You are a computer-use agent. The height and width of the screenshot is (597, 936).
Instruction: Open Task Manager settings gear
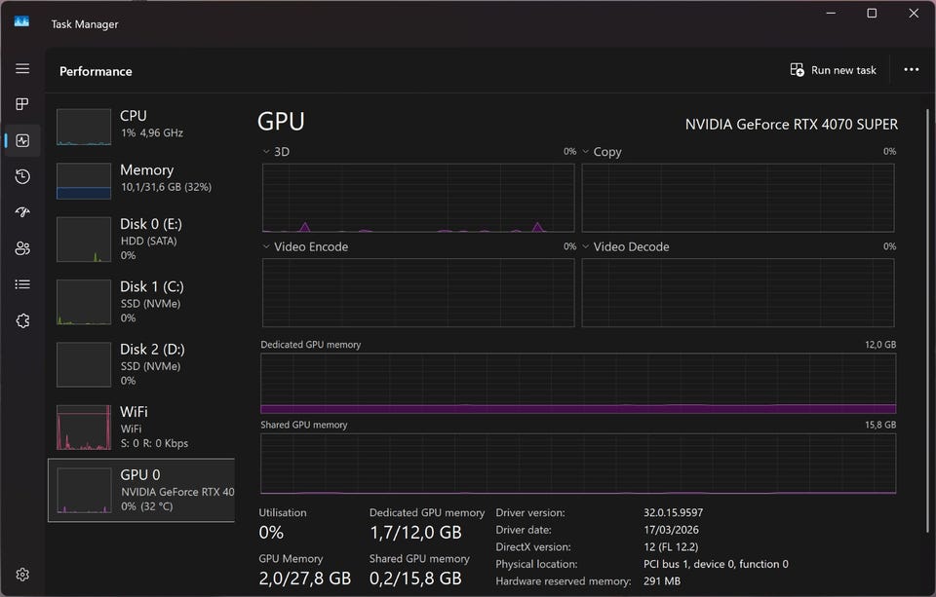click(x=22, y=575)
